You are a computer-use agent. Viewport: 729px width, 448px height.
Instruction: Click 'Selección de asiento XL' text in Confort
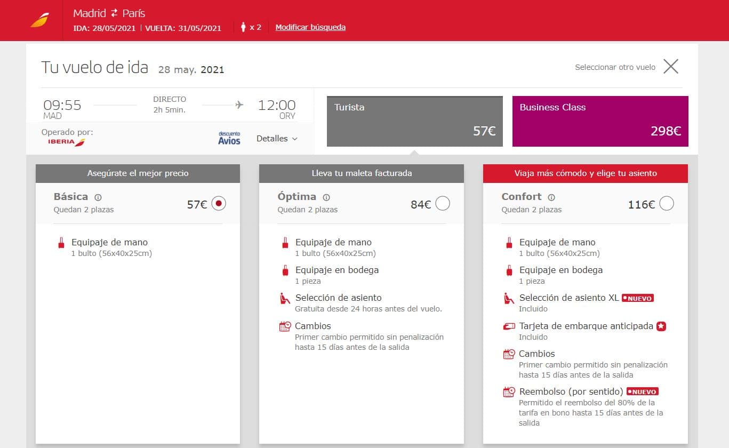pyautogui.click(x=569, y=298)
